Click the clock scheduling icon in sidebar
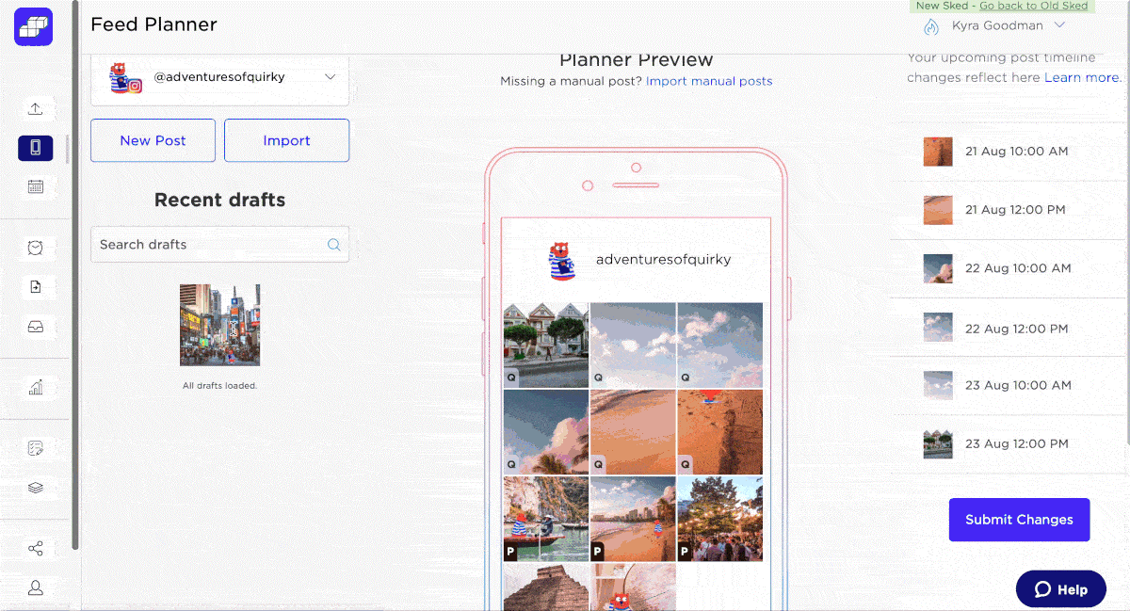The image size is (1130, 611). [x=36, y=248]
